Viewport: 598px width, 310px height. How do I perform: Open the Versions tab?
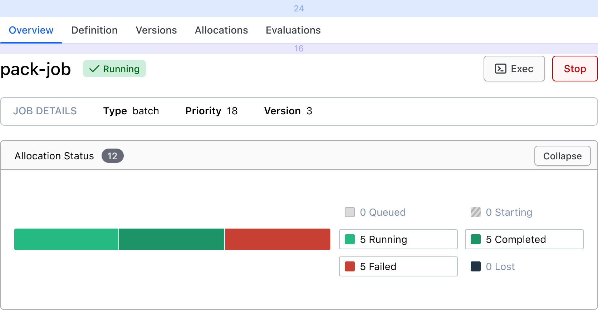156,30
